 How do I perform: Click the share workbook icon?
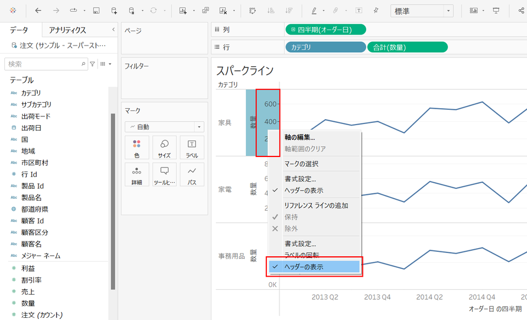(x=522, y=11)
